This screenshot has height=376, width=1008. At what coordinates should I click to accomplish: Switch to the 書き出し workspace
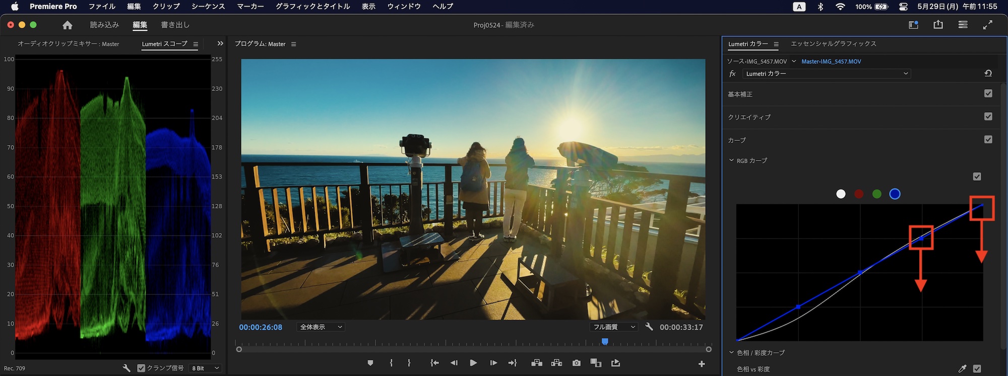click(175, 25)
